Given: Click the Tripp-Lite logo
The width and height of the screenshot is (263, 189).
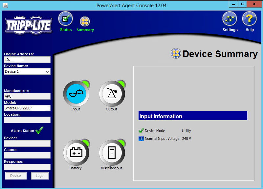Looking at the screenshot, I should pyautogui.click(x=29, y=25).
